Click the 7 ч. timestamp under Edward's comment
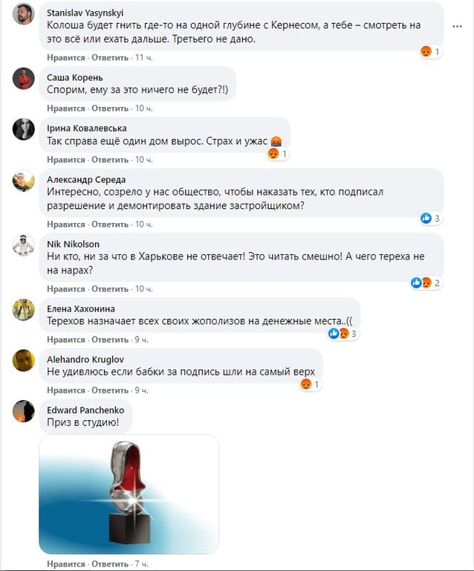474x571 pixels. [x=141, y=564]
